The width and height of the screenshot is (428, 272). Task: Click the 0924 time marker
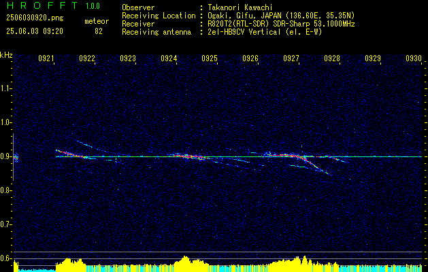[x=169, y=58]
